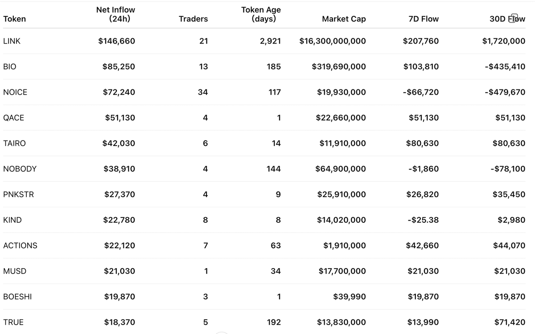
Task: Select the BOESHI token row
Action: [x=17, y=297]
